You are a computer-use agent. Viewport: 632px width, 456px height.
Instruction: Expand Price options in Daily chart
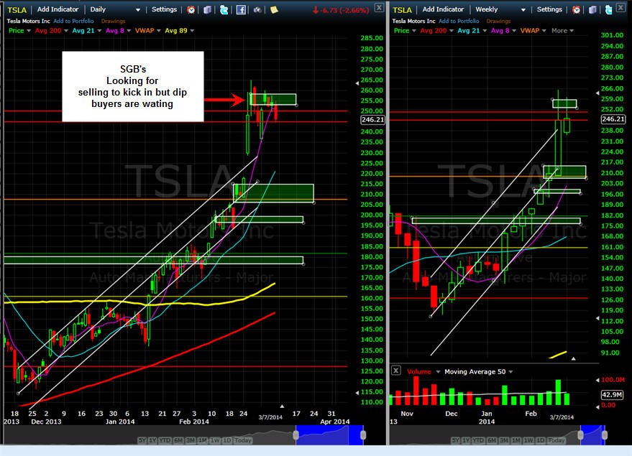pyautogui.click(x=29, y=31)
